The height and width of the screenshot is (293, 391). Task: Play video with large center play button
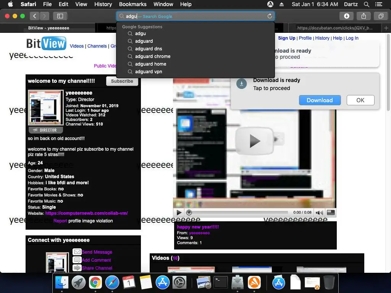pyautogui.click(x=255, y=141)
